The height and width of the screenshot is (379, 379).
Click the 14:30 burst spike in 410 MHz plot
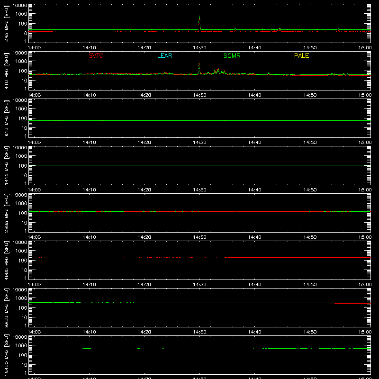(x=199, y=68)
